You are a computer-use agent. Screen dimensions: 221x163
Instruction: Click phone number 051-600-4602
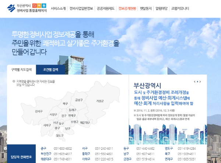[x=63, y=149]
